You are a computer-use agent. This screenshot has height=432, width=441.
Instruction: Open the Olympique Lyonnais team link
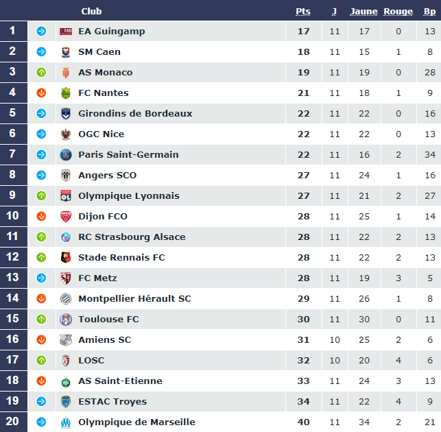click(128, 196)
